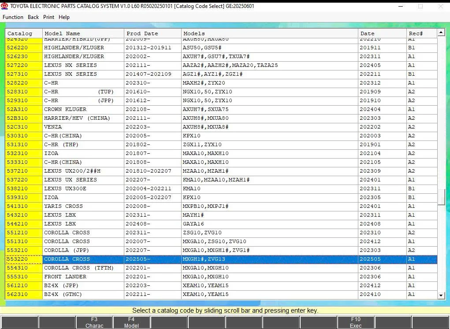Select catalog code 553210
Viewport: 450px width, 329px height.
tap(24, 251)
